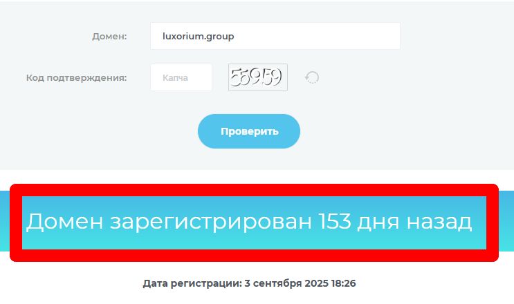The height and width of the screenshot is (304, 514).
Task: Click the Капча placeholder text
Action: click(176, 78)
